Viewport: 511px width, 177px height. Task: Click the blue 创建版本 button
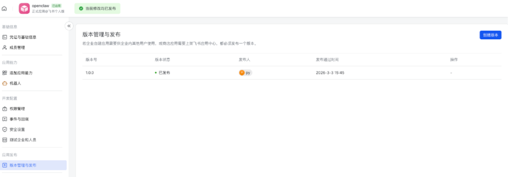[490, 35]
